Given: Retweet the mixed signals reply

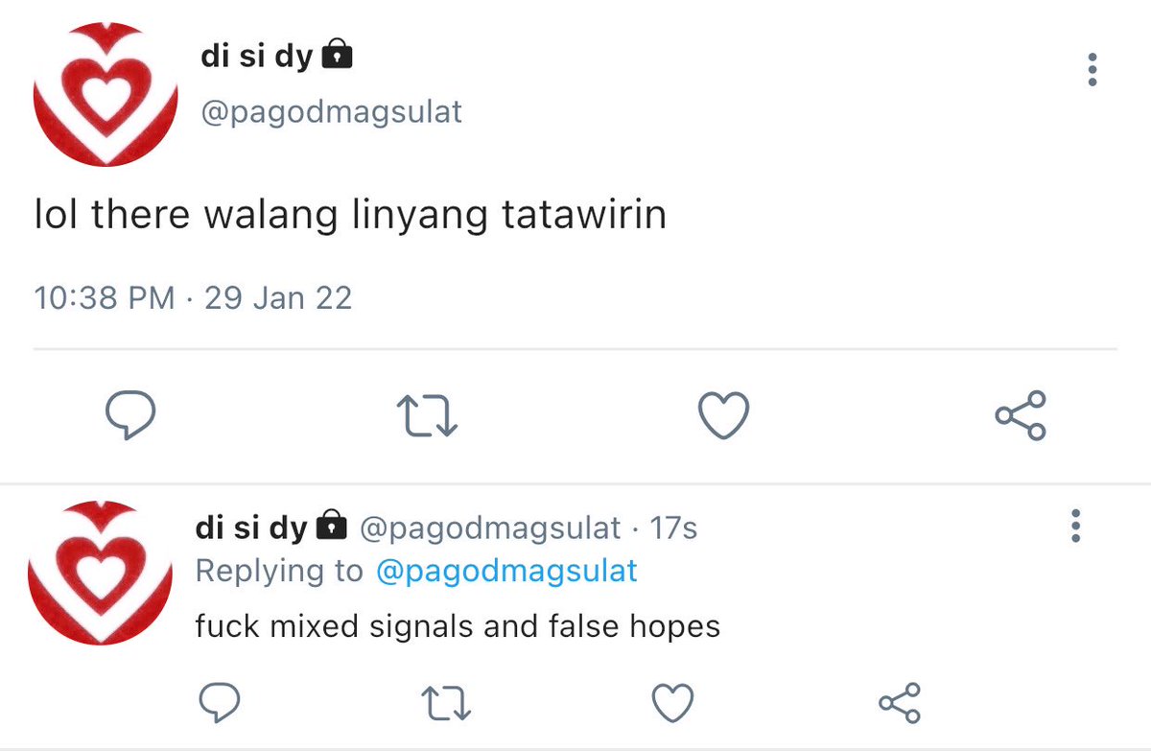Looking at the screenshot, I should (x=446, y=705).
